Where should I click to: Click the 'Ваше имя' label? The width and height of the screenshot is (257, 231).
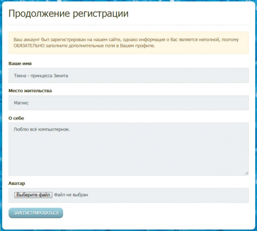point(20,64)
